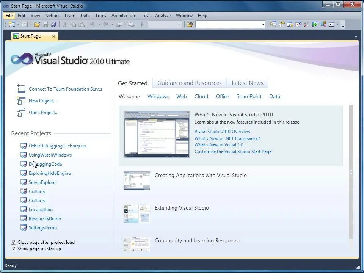Click the Start Page toolbar icon
The width and height of the screenshot is (364, 273).
(315, 24)
